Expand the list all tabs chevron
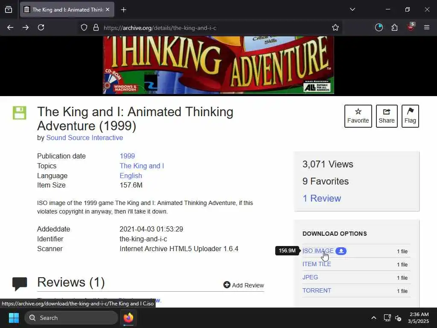This screenshot has width=437, height=328. [x=352, y=9]
